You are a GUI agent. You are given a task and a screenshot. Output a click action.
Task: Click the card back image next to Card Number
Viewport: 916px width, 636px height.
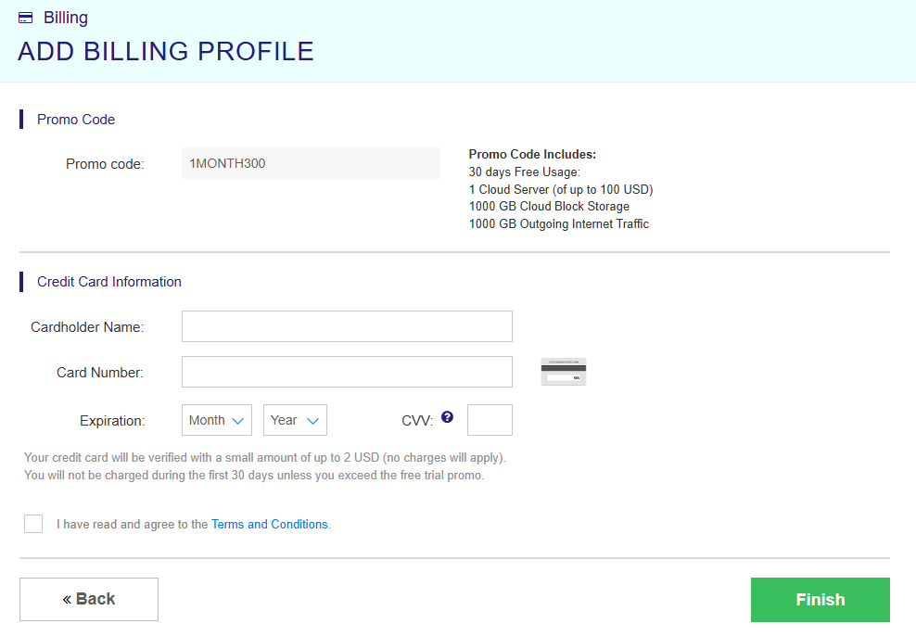tap(564, 372)
